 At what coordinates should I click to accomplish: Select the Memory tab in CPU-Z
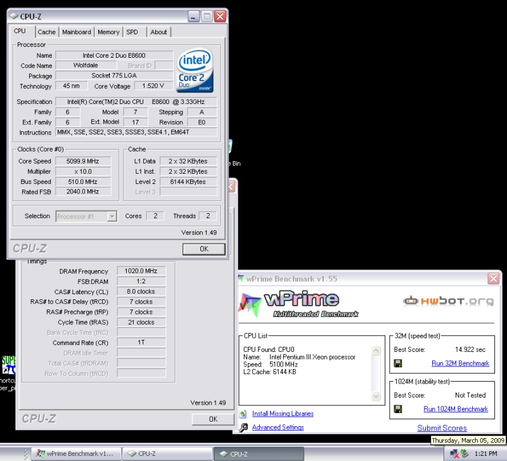(x=108, y=32)
